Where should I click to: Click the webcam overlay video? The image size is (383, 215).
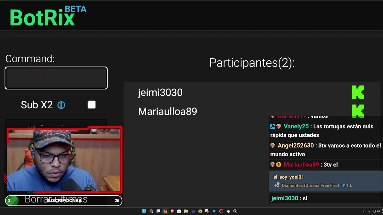pos(63,160)
